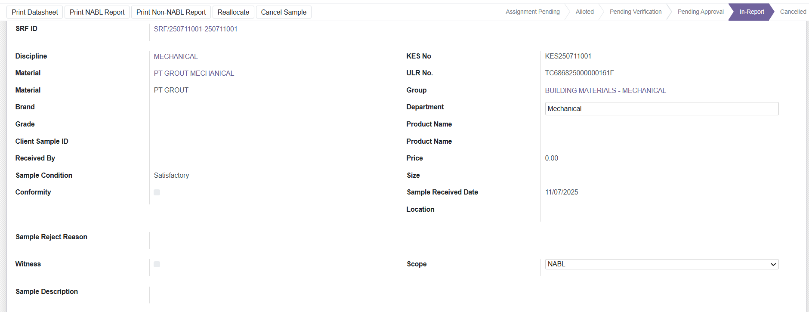
Task: Select the Assignment Pending status stage
Action: tap(533, 12)
